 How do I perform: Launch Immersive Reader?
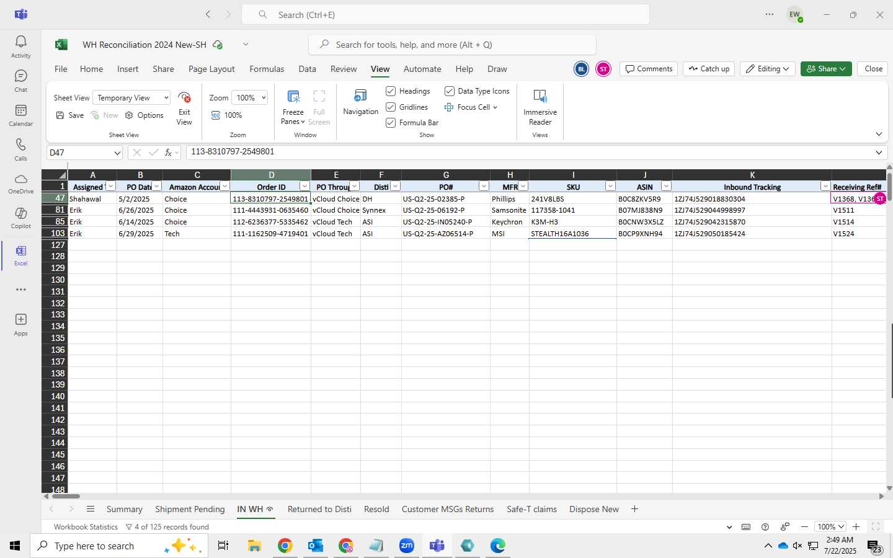[540, 108]
